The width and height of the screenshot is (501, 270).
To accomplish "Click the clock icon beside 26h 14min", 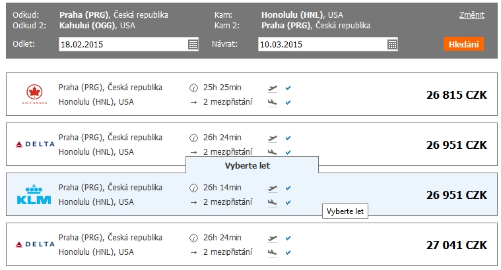I will [x=193, y=188].
